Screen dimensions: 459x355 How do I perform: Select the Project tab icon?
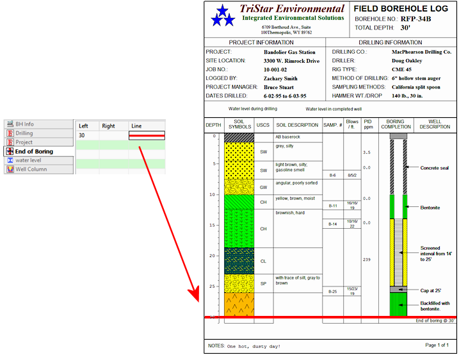tap(10, 142)
